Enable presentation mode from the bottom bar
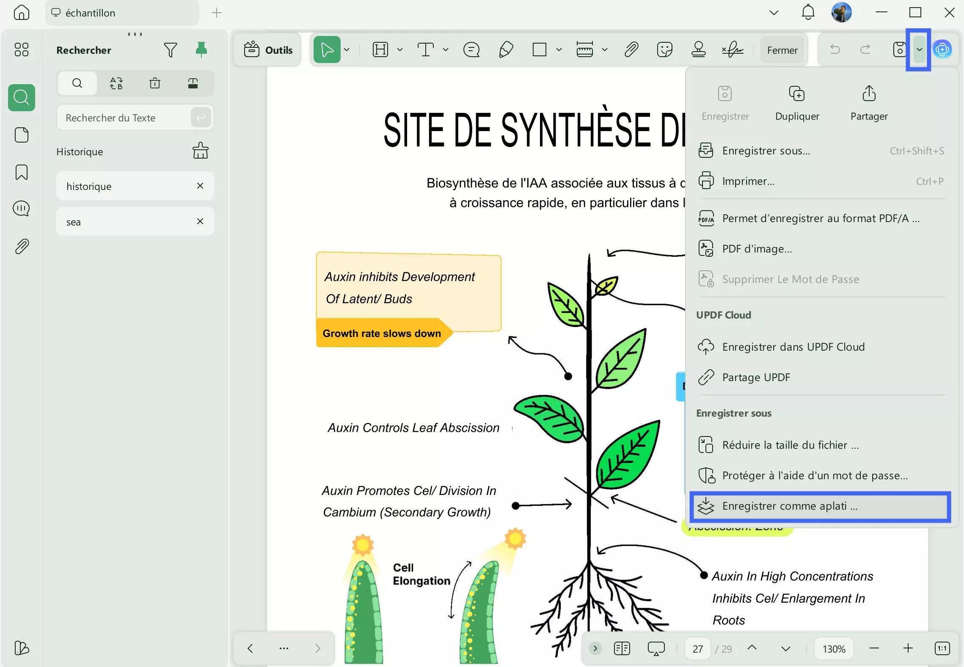Viewport: 964px width, 667px height. tap(656, 648)
